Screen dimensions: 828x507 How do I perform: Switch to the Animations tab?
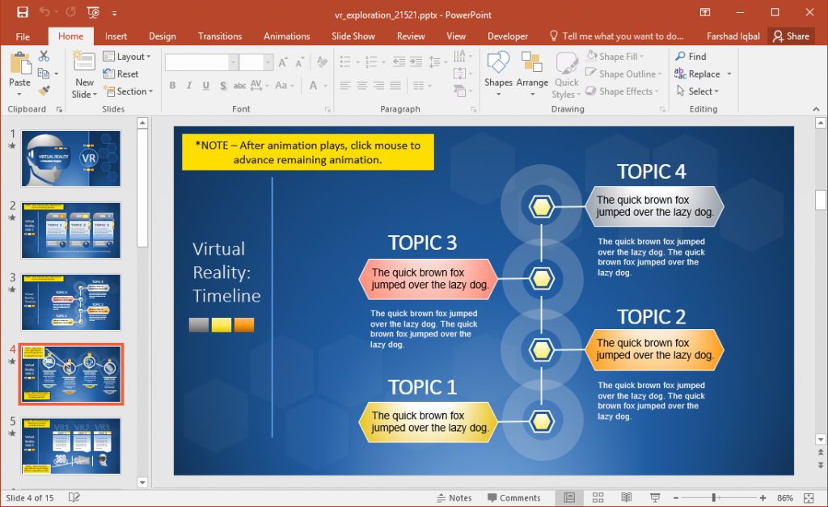point(287,36)
